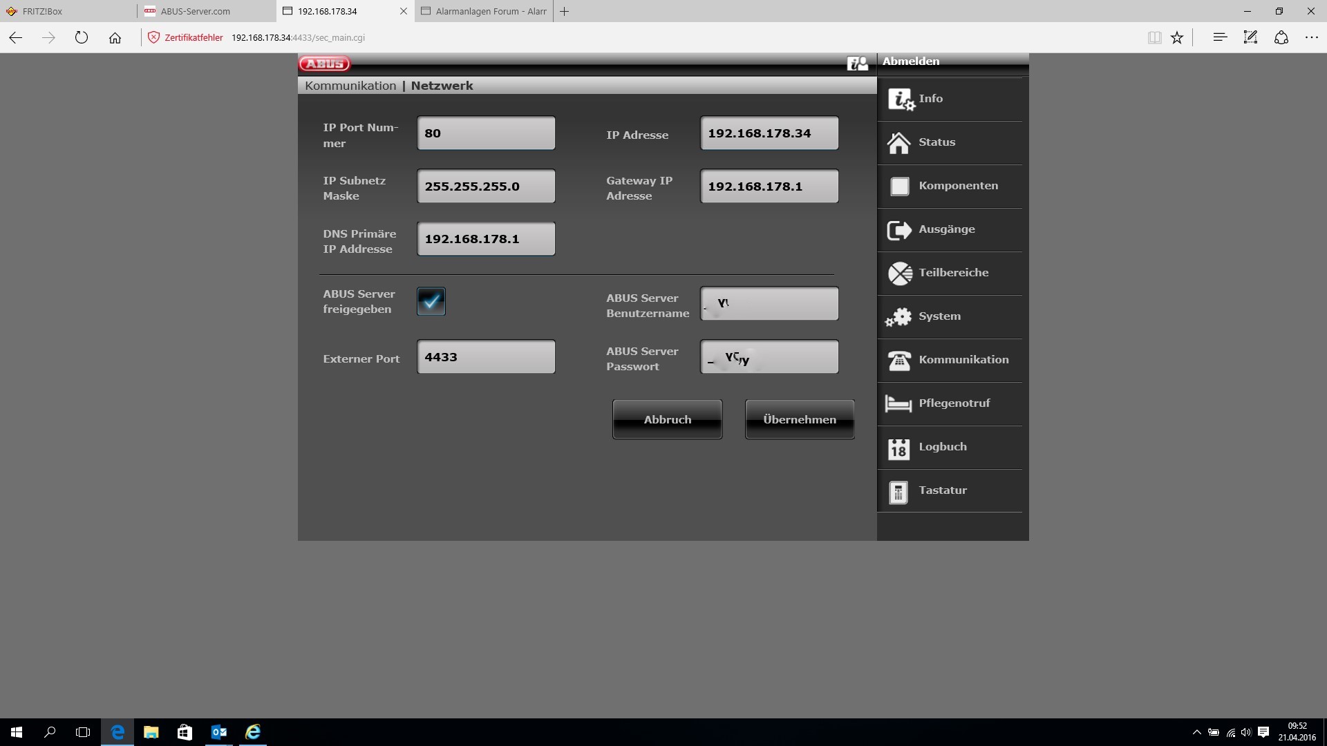
Task: Click the Übernehmen button
Action: (799, 419)
